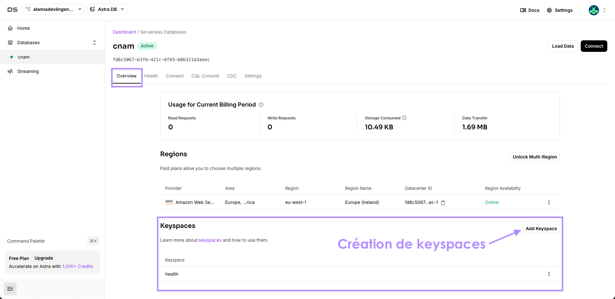Open Settings gear in top bar
This screenshot has width=615, height=299.
(549, 10)
